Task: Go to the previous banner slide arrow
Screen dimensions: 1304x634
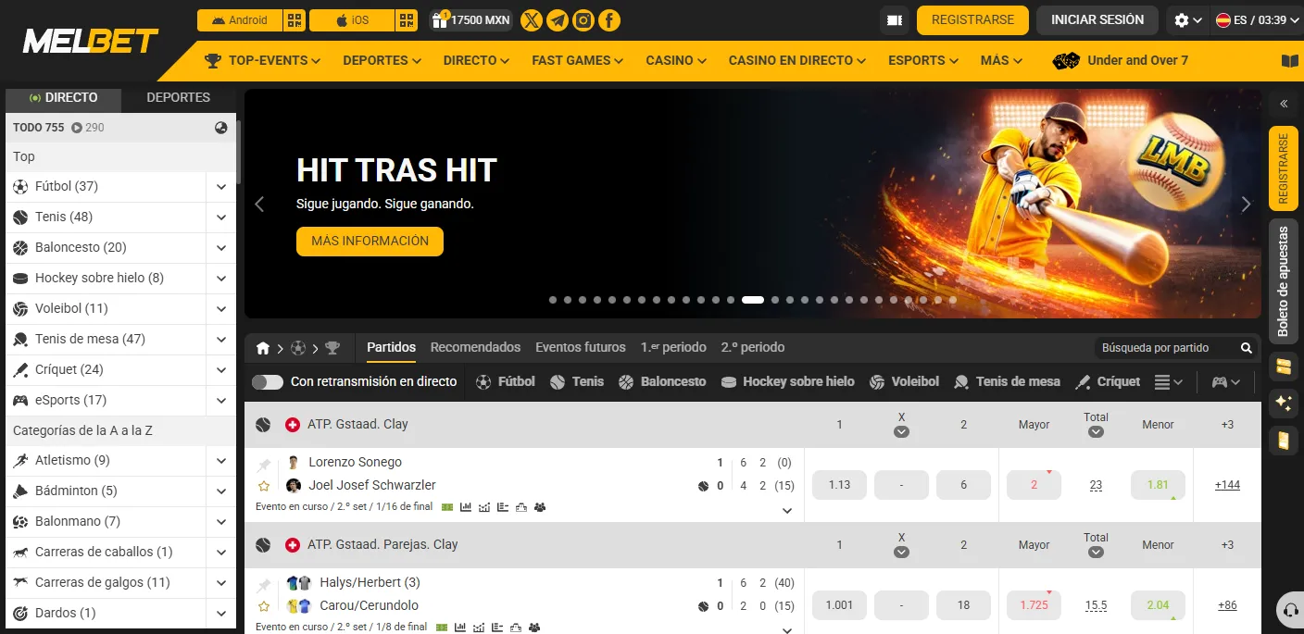Action: (x=259, y=205)
